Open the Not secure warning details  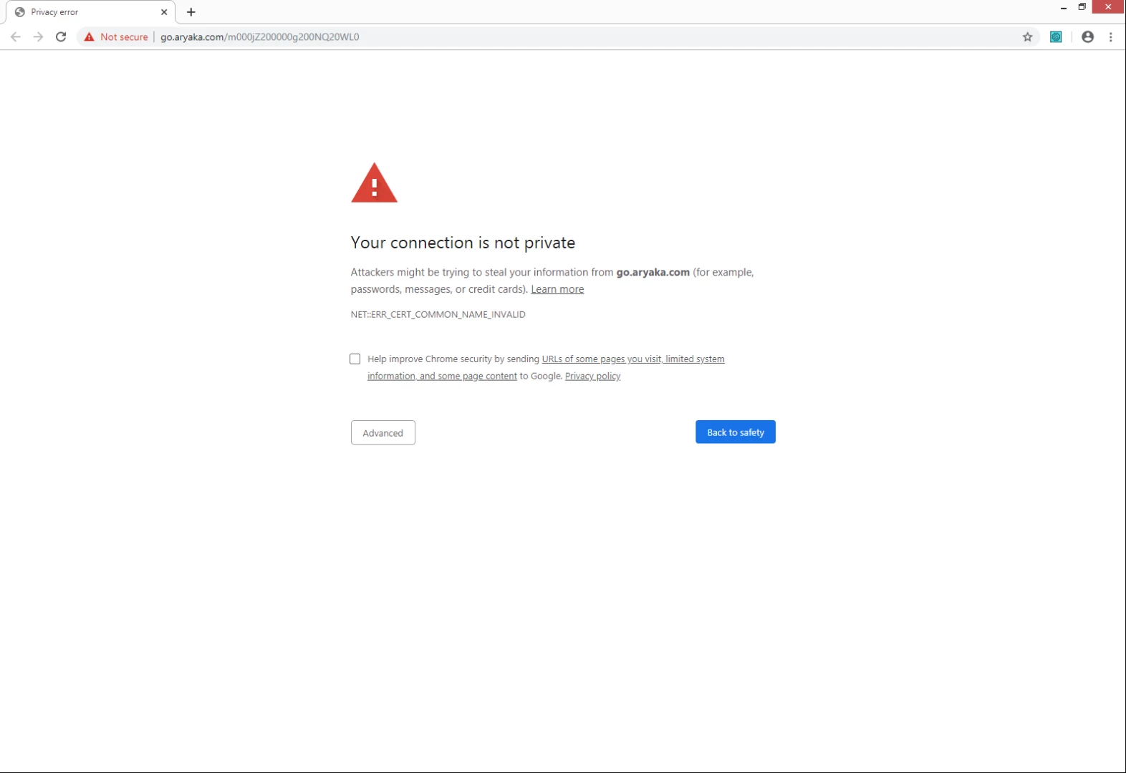tap(116, 37)
